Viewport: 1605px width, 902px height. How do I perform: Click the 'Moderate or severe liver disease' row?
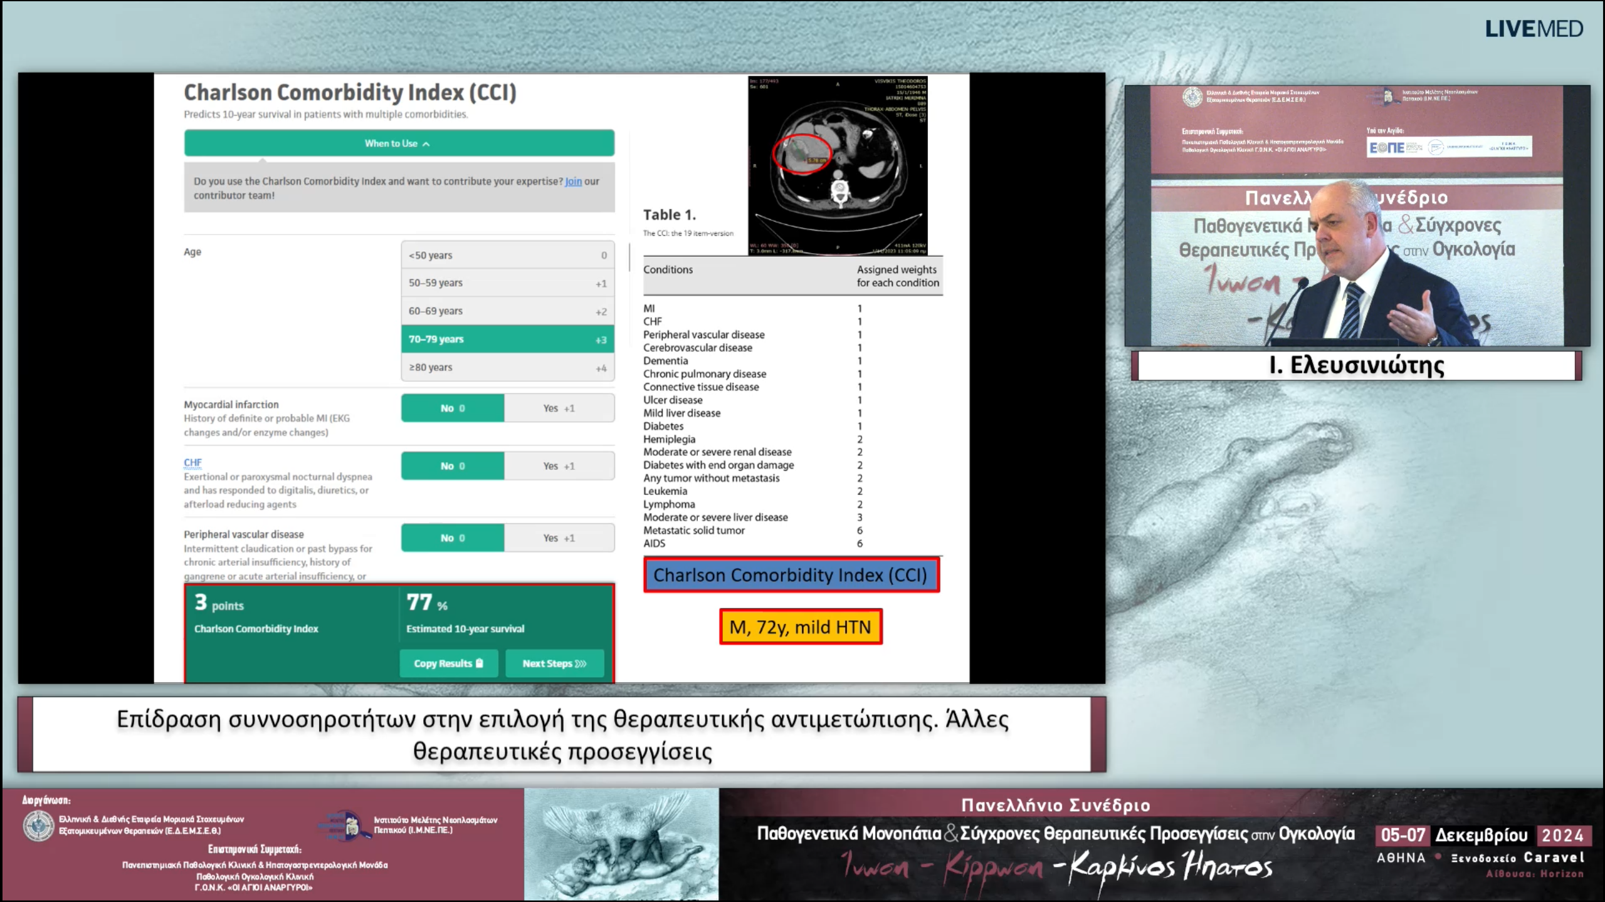click(x=754, y=517)
